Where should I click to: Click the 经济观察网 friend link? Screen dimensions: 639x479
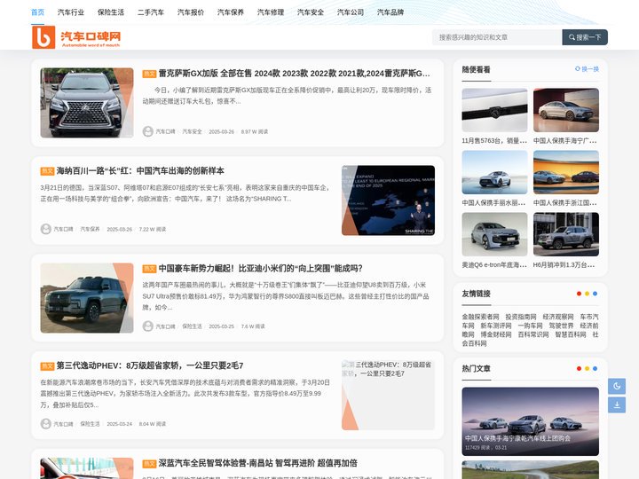click(x=558, y=317)
